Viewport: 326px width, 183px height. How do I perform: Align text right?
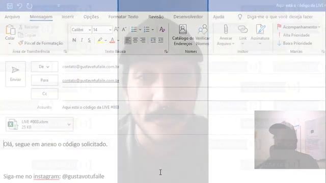(143, 40)
